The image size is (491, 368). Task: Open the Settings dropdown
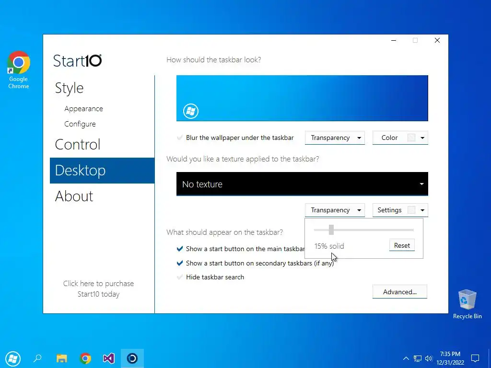(x=400, y=210)
